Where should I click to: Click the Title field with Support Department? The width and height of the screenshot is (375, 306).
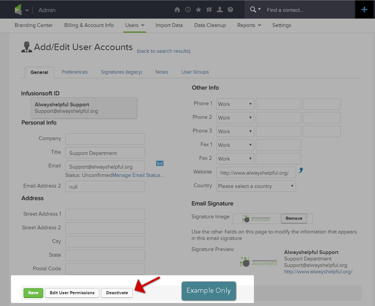(105, 153)
